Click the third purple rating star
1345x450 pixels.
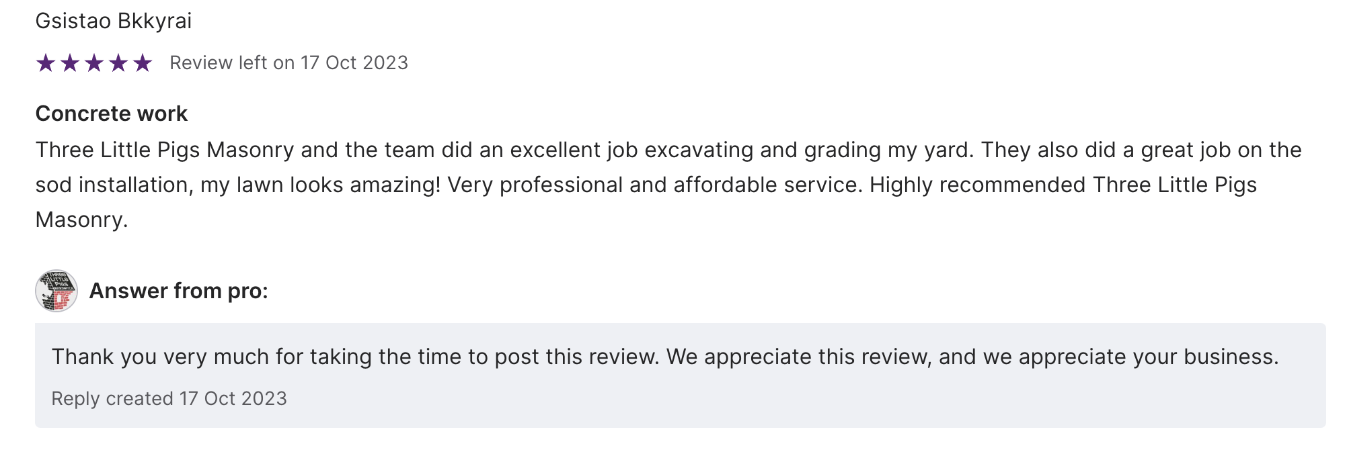click(94, 63)
